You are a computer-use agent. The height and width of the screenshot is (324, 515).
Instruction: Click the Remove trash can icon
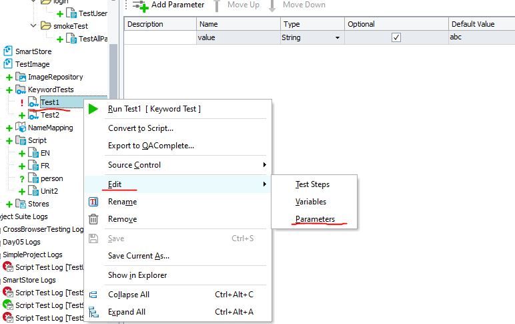point(93,219)
